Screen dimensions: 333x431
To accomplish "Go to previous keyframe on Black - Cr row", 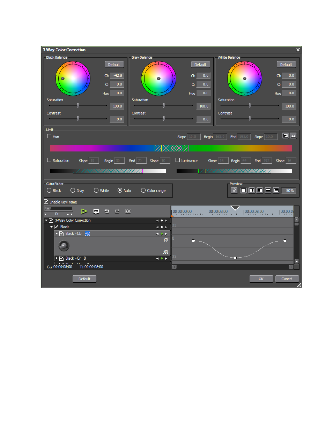I will [157, 259].
